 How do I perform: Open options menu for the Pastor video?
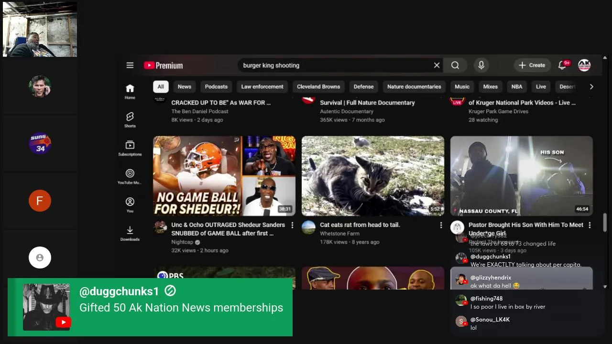tap(590, 225)
